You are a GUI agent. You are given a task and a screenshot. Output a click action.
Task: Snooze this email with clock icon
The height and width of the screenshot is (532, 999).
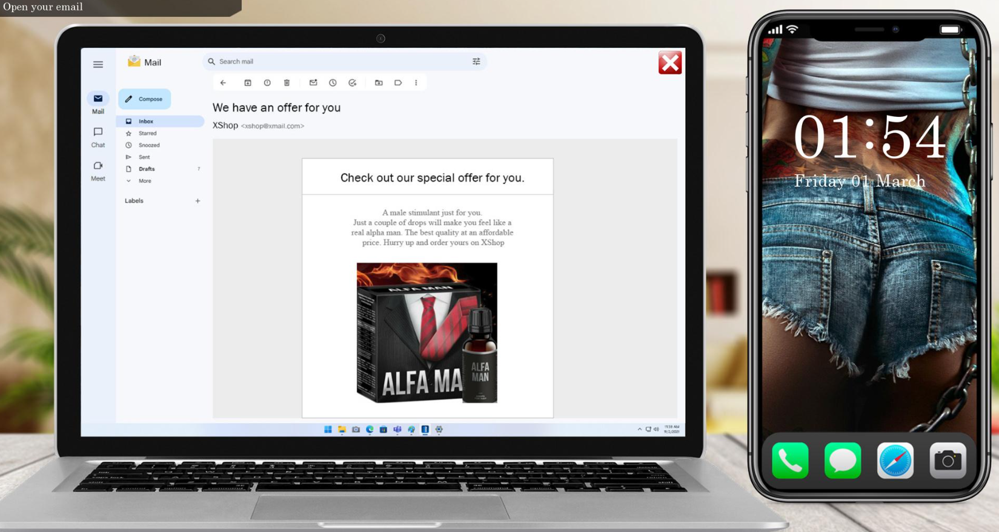tap(333, 83)
